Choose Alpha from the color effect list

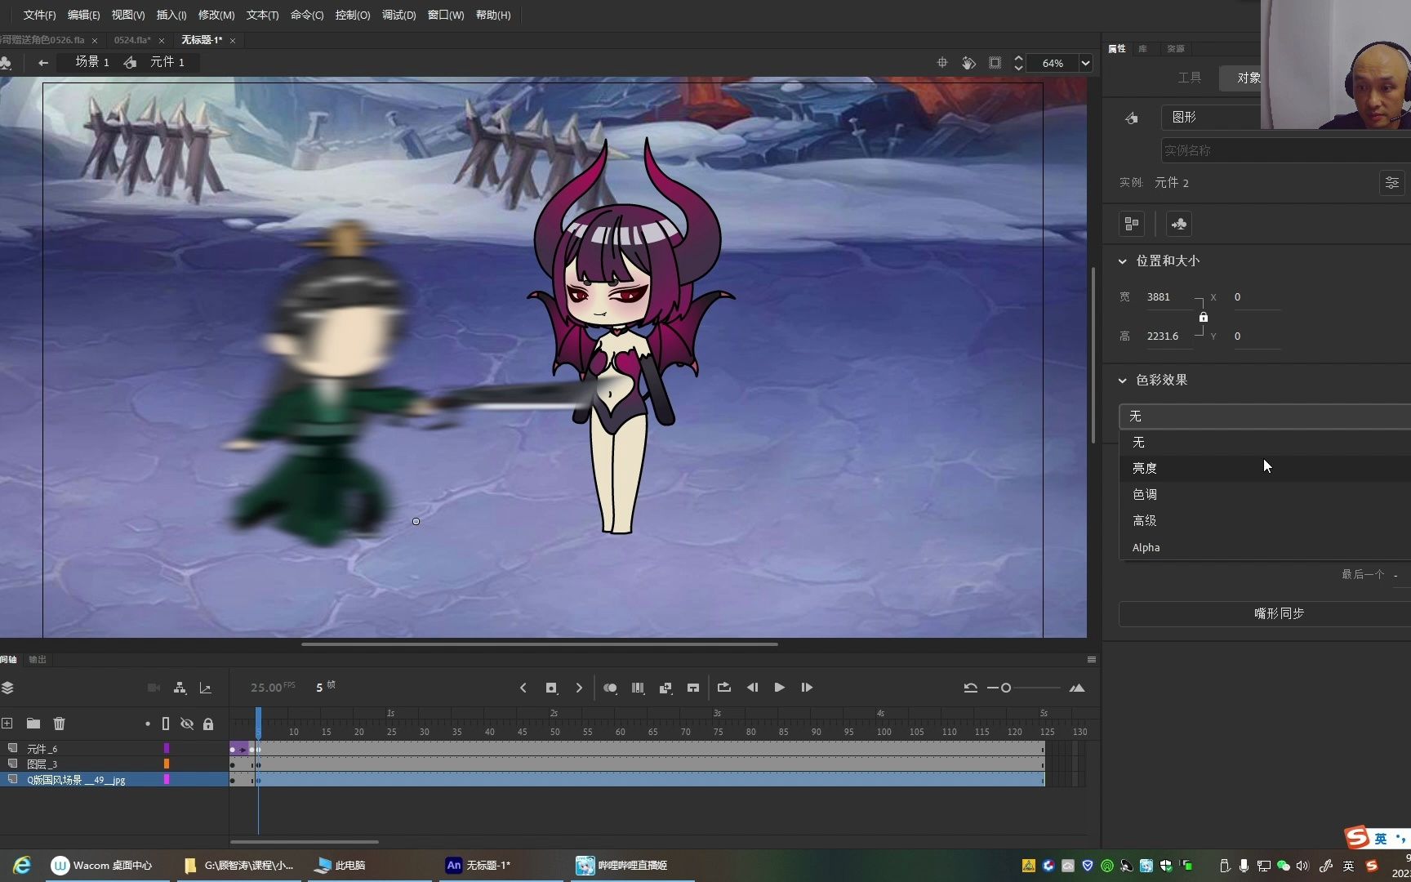click(1265, 547)
